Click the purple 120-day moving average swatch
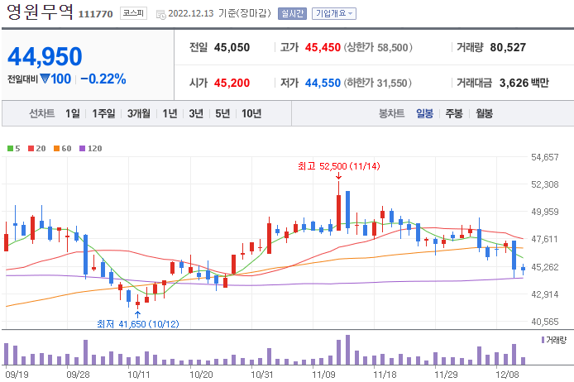Viewport: 574px width, 382px height. pyautogui.click(x=83, y=148)
